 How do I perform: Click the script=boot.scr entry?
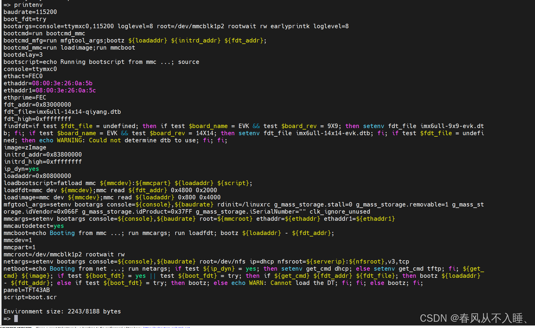(30, 297)
